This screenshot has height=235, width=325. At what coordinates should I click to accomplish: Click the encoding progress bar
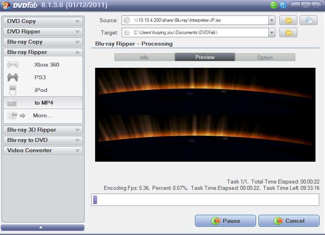205,200
